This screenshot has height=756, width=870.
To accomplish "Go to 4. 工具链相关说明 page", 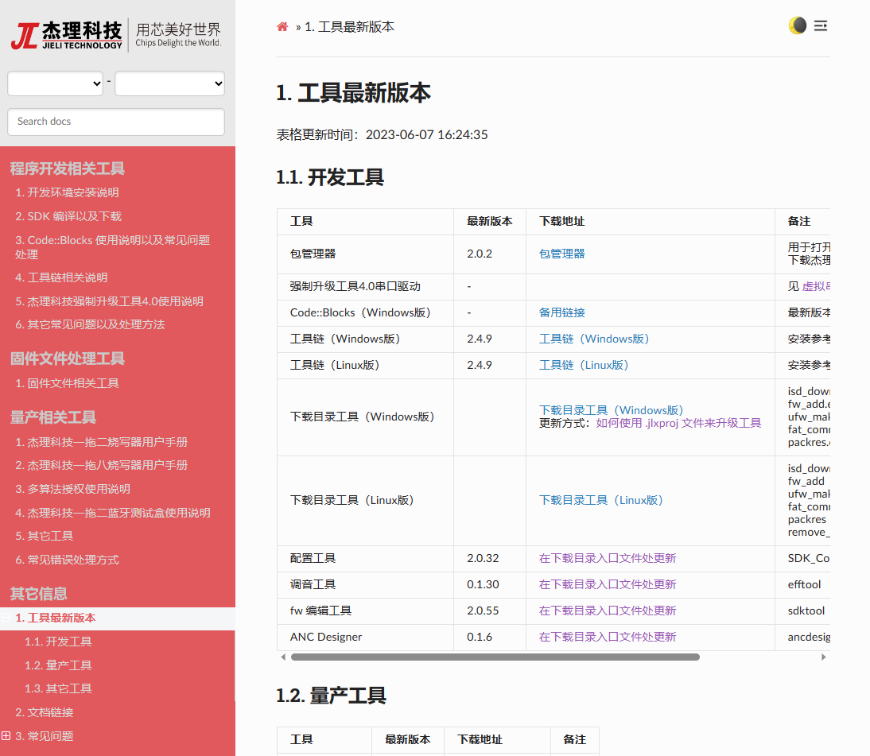I will coord(61,277).
